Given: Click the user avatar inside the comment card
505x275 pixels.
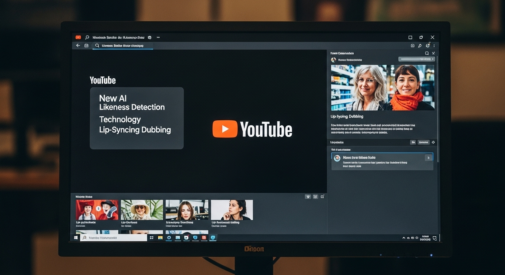Looking at the screenshot, I should pyautogui.click(x=337, y=158).
